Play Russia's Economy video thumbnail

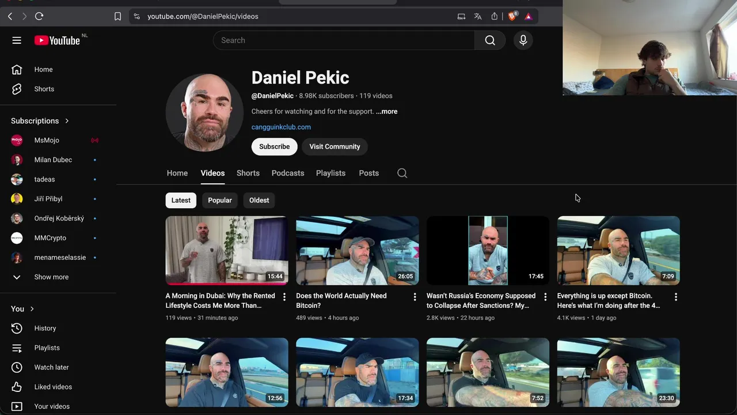(488, 251)
